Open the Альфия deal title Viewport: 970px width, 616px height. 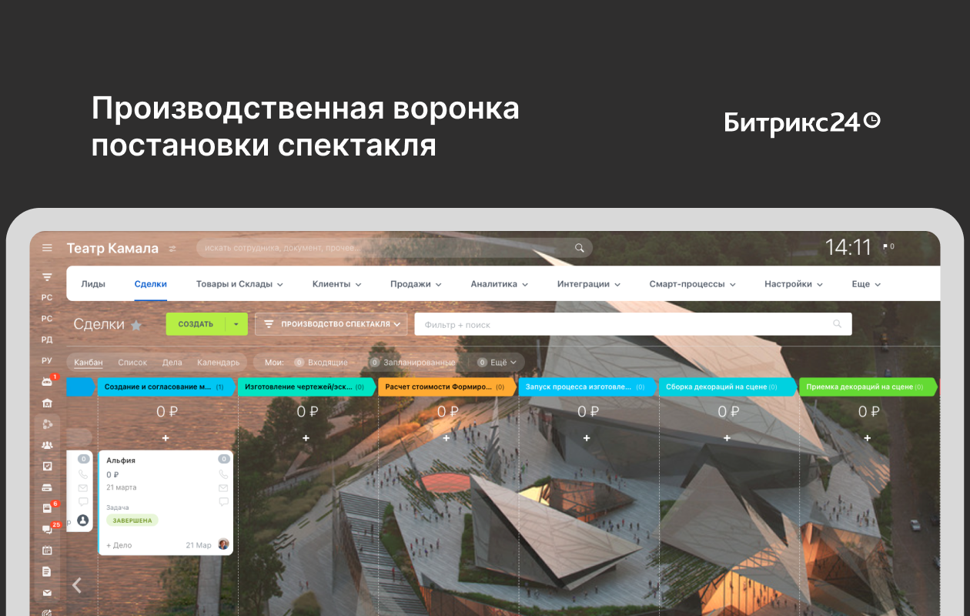click(x=121, y=460)
